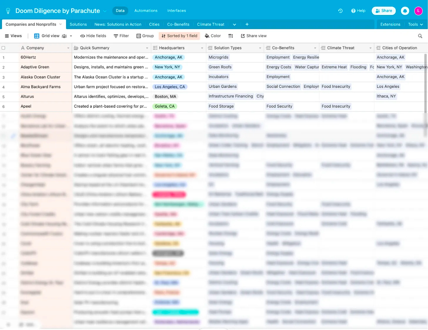Click Goleta, CA headquarters tag
The image size is (428, 330).
click(x=165, y=106)
